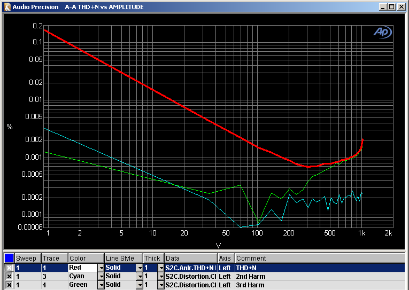Click the Green color cell
The image size is (409, 290).
coord(83,285)
